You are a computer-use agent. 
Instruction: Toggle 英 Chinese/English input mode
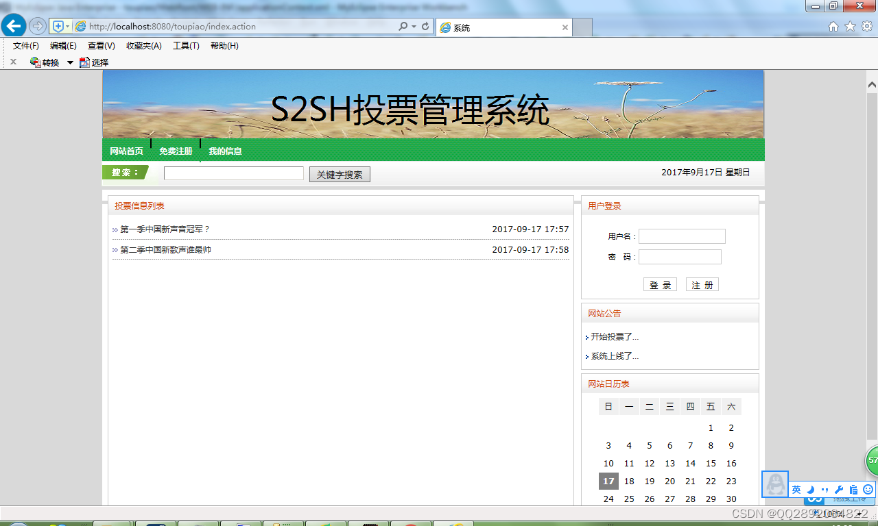tap(796, 489)
